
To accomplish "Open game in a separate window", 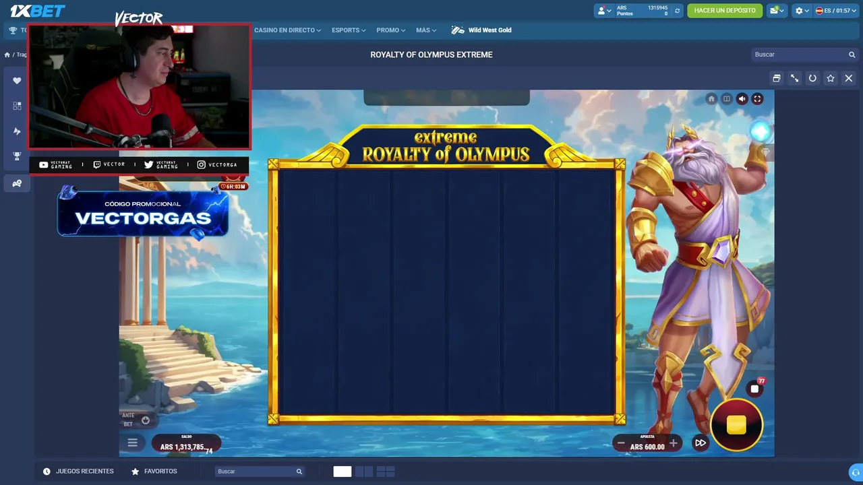I will click(777, 78).
